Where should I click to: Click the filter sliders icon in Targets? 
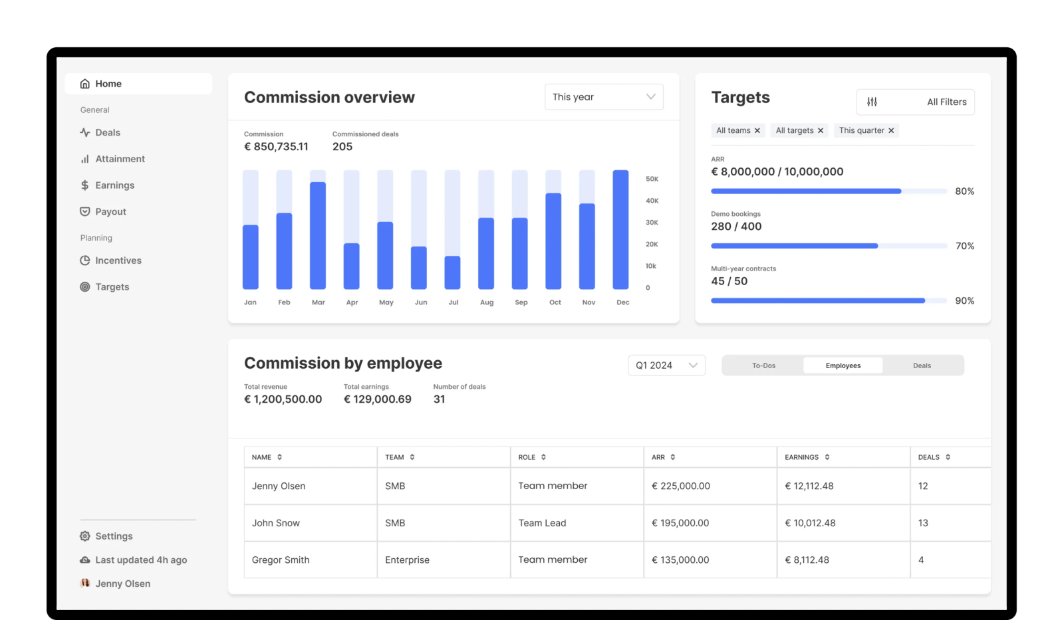click(x=872, y=102)
